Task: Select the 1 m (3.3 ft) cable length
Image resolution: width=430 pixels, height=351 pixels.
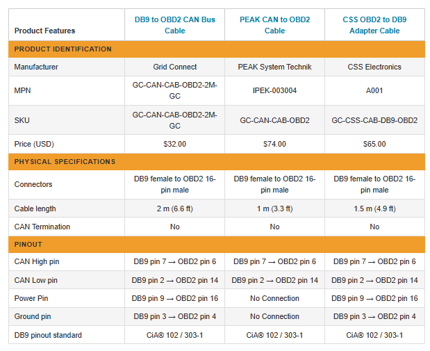Action: coord(274,209)
